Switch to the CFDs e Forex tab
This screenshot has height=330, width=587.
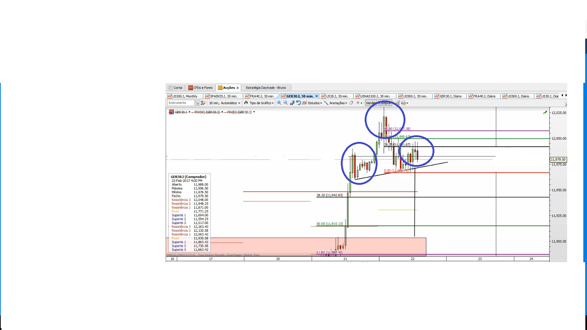[201, 88]
